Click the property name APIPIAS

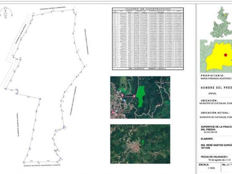(212, 94)
